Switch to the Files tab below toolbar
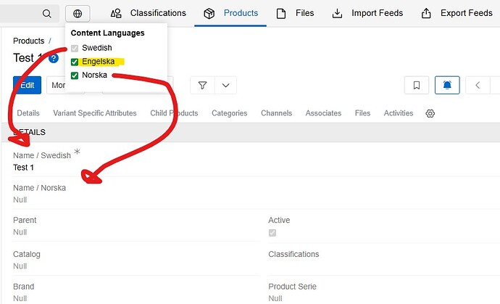This screenshot has width=500, height=304. (362, 113)
